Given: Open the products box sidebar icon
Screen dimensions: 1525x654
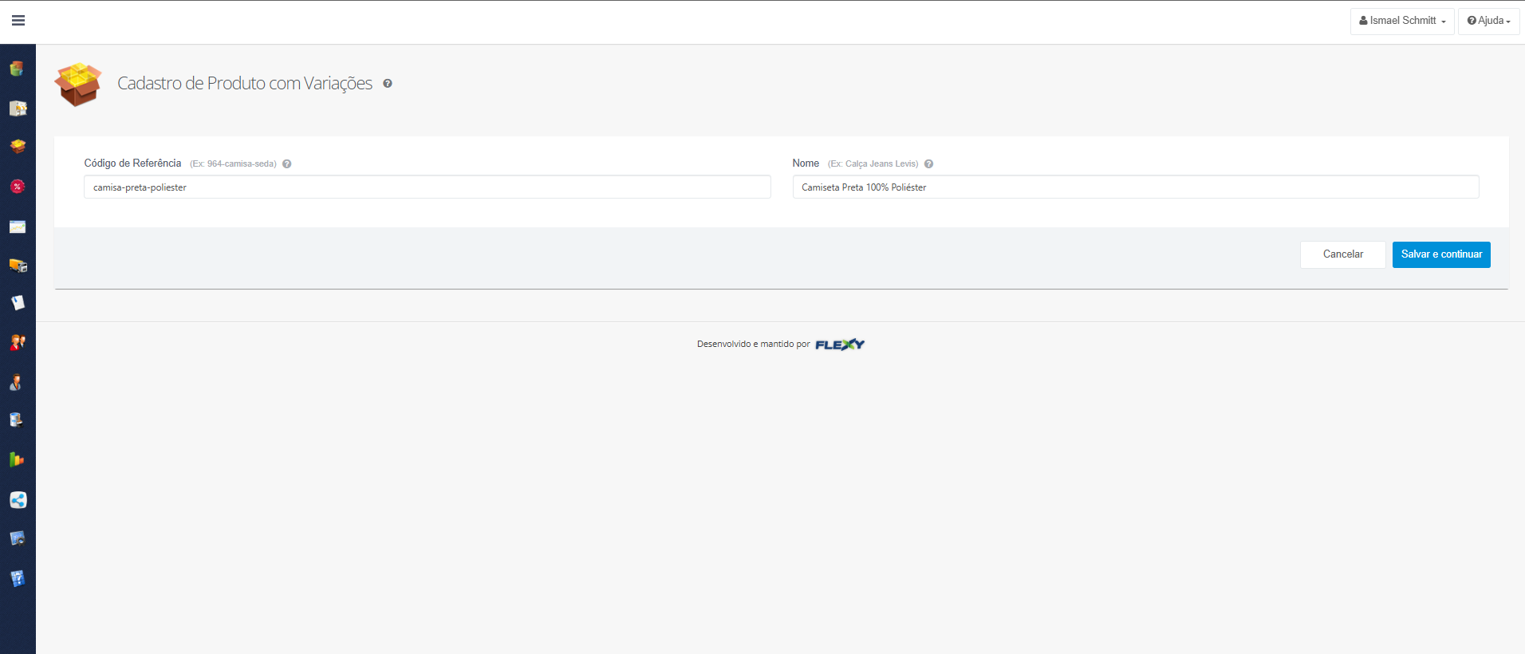Looking at the screenshot, I should [x=18, y=147].
